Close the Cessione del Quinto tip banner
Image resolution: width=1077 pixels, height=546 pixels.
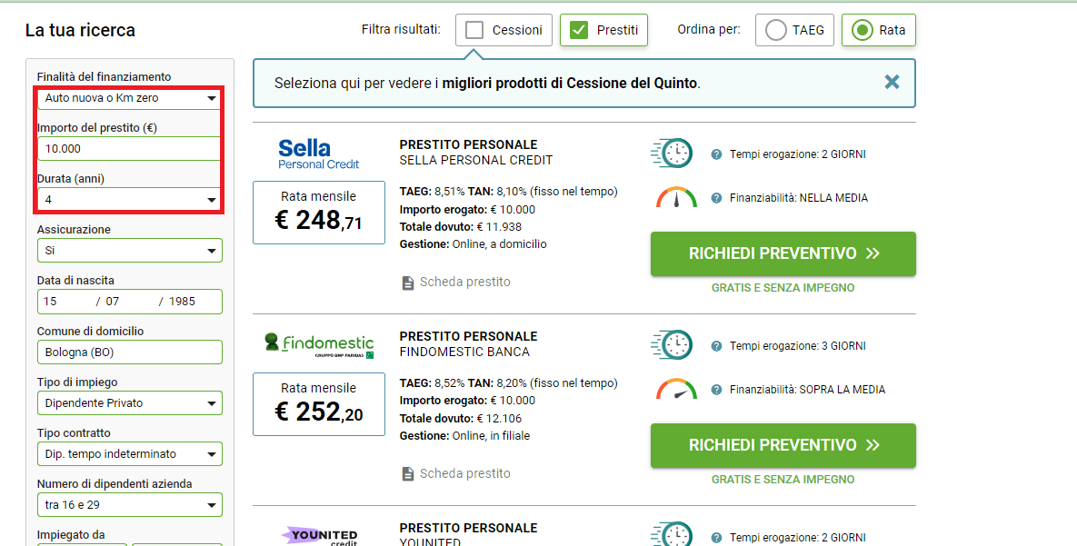(892, 83)
